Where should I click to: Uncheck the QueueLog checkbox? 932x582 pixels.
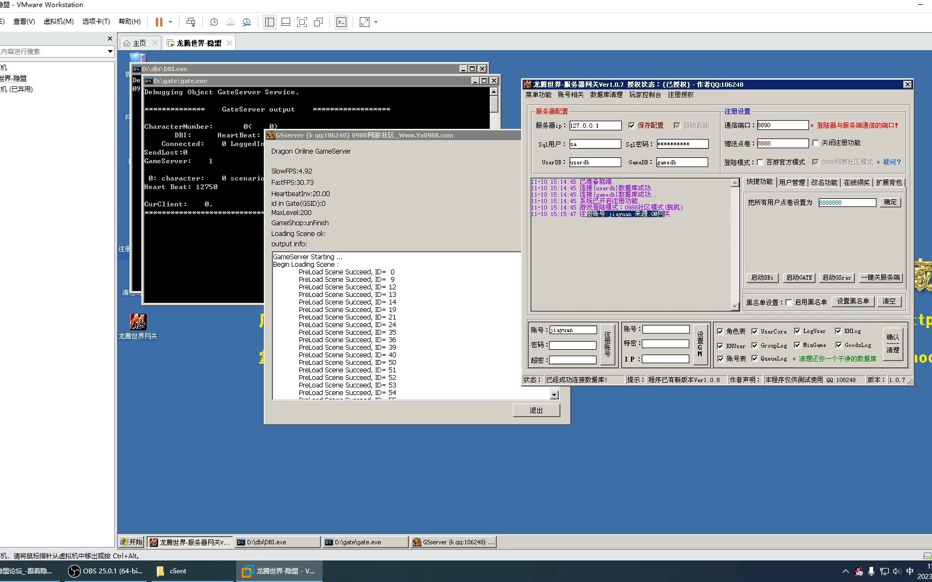[x=755, y=358]
